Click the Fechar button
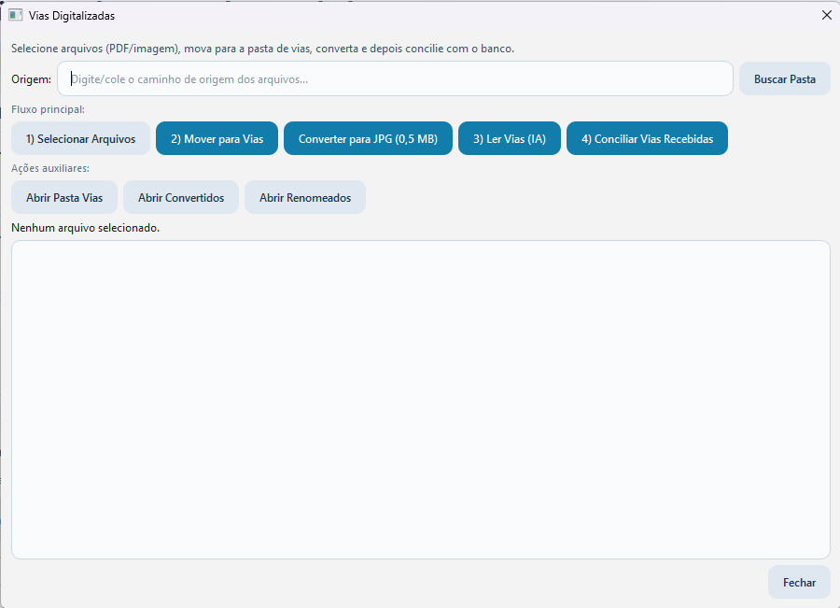 tap(799, 582)
